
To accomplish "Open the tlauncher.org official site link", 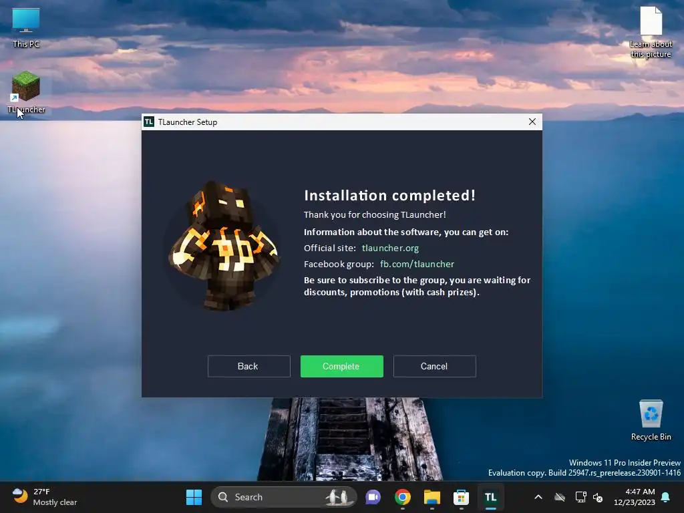I will tap(390, 248).
